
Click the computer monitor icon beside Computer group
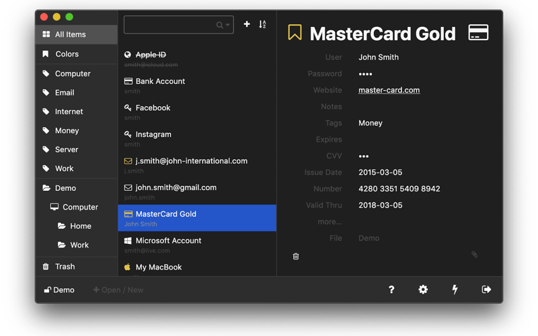pos(54,207)
